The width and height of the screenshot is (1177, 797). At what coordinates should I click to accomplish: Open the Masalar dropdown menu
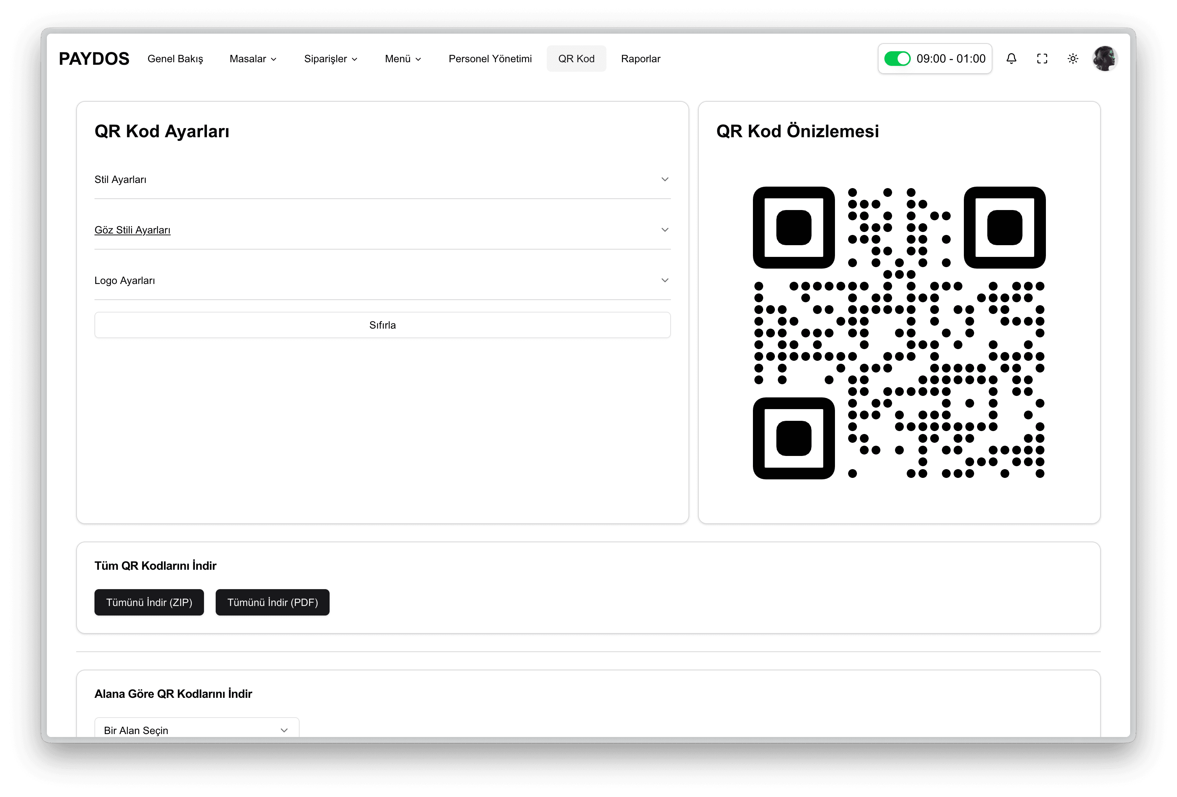[252, 58]
